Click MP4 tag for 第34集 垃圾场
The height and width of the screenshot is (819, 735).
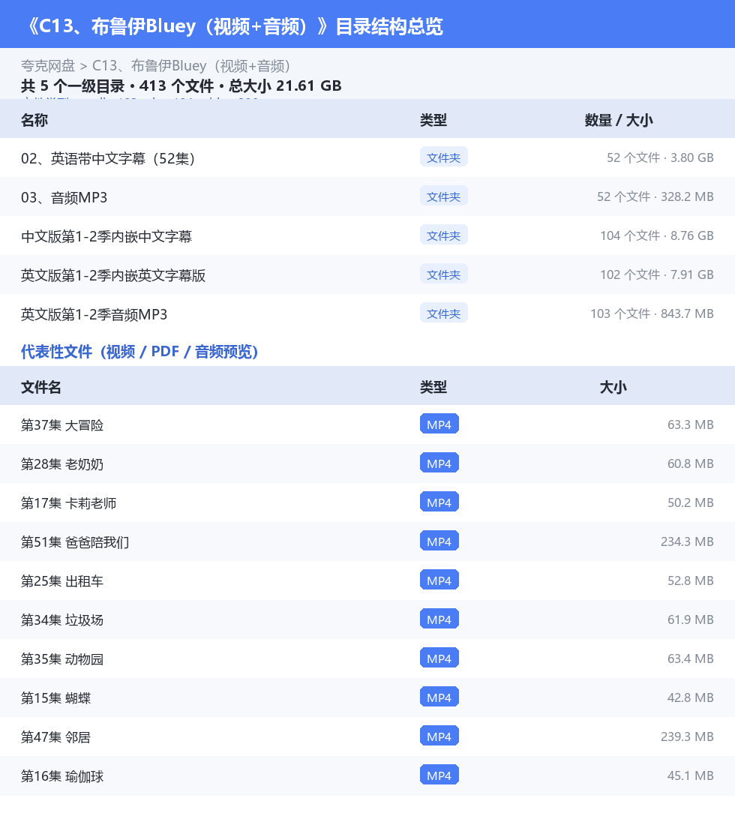(x=439, y=619)
